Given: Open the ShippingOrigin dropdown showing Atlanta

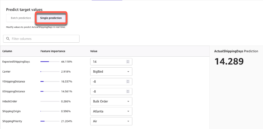Looking at the screenshot, I should tap(111, 111).
